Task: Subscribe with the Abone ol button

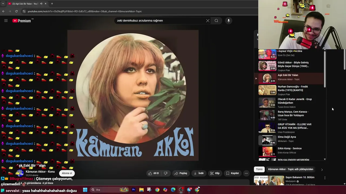Action: [x=67, y=173]
